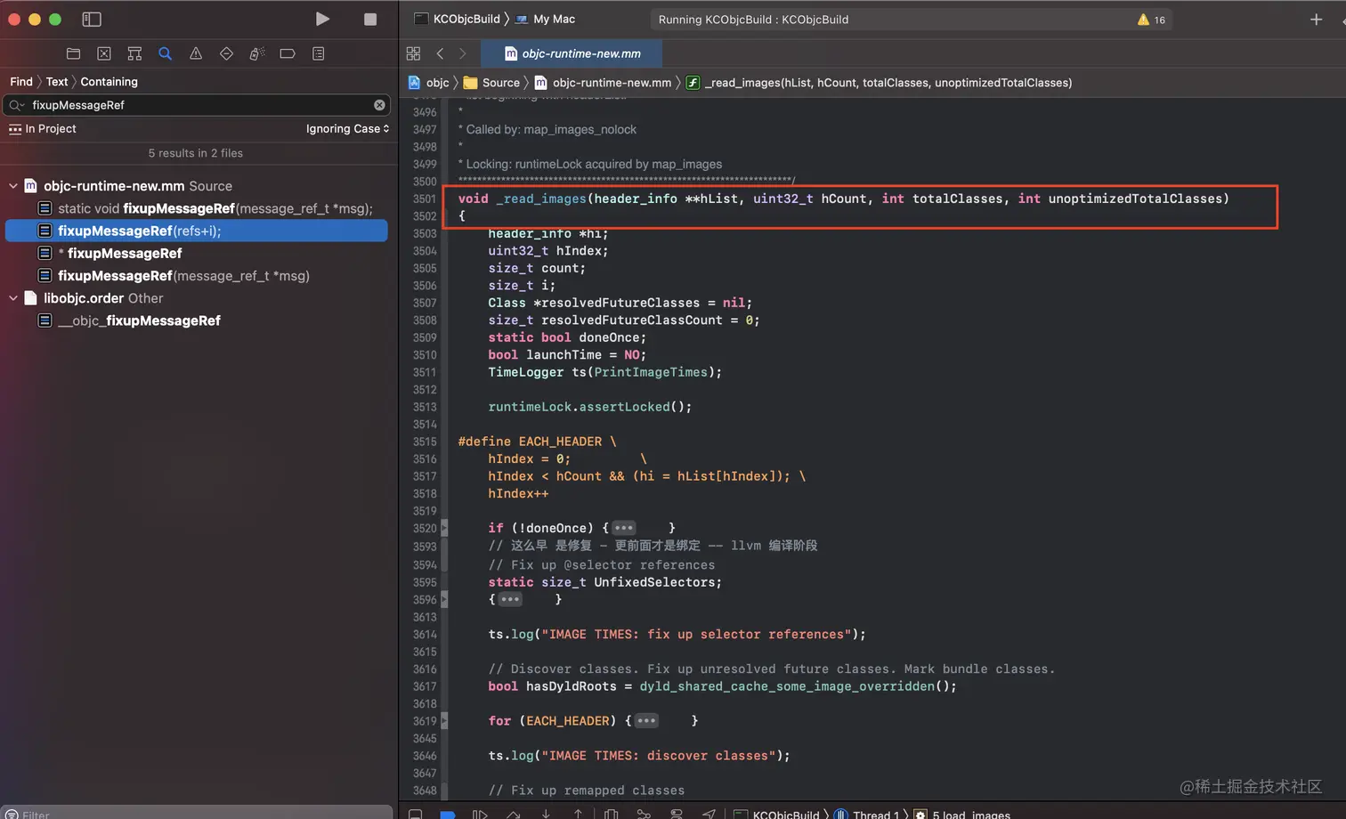Collapse libobjc.order search results group

(12, 298)
